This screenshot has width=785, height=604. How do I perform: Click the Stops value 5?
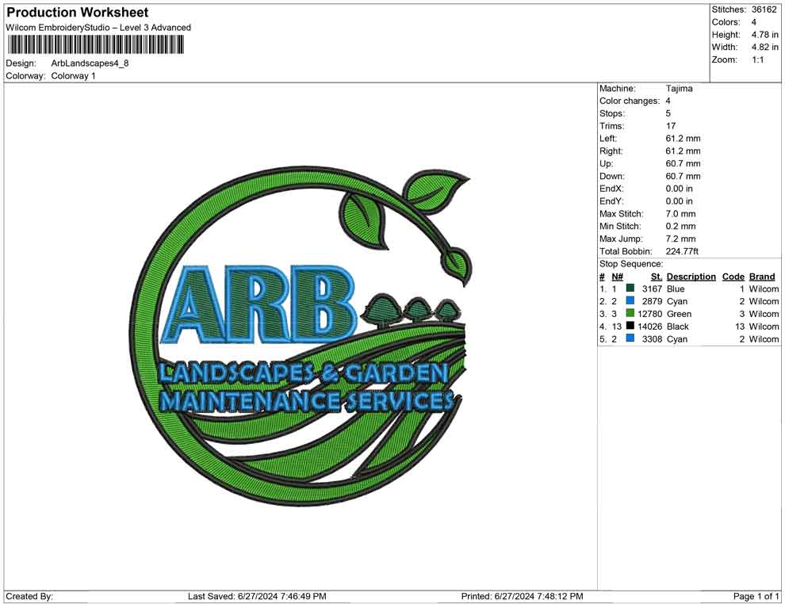(668, 113)
